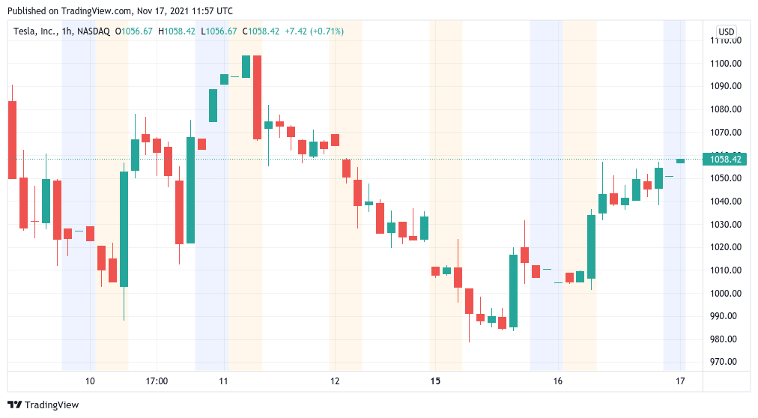
Task: Click the 1000.00 price axis label
Action: pyautogui.click(x=725, y=293)
